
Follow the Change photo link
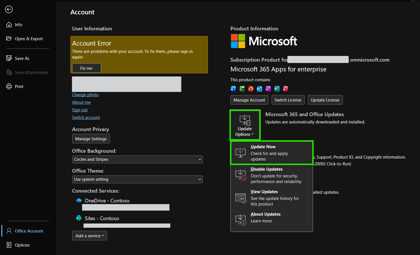(85, 95)
